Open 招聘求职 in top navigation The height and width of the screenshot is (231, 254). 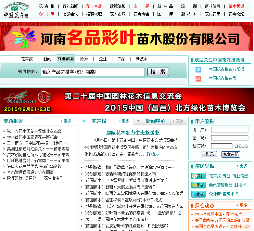tap(94, 14)
